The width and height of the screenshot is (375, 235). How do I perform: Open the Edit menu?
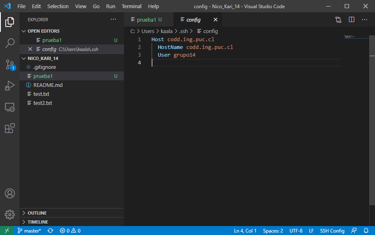[36, 7]
